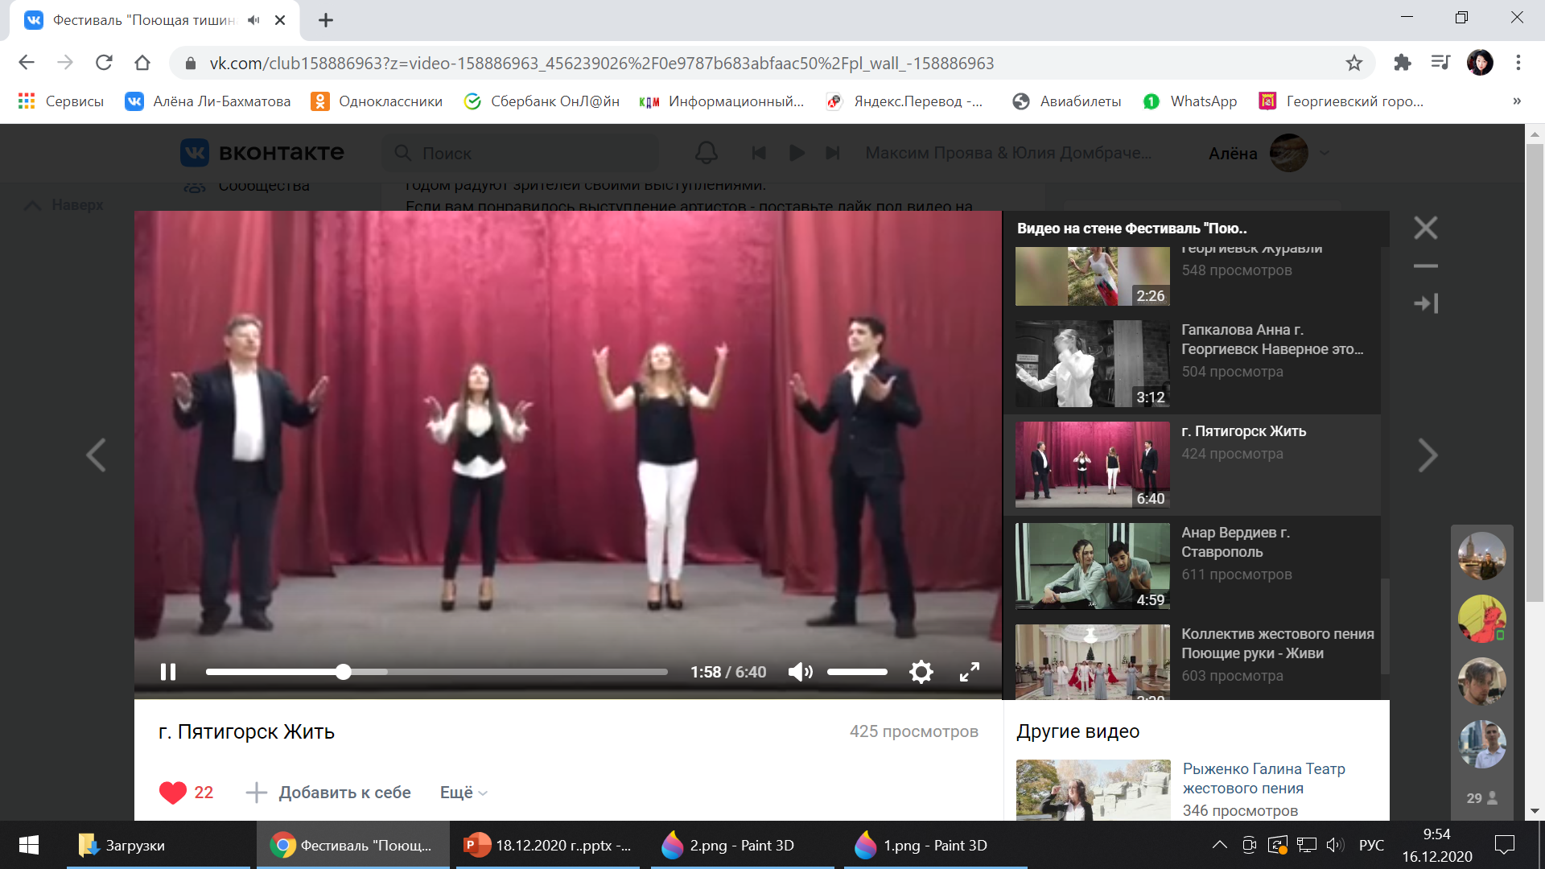Open a new browser tab
The width and height of the screenshot is (1545, 869).
[326, 20]
